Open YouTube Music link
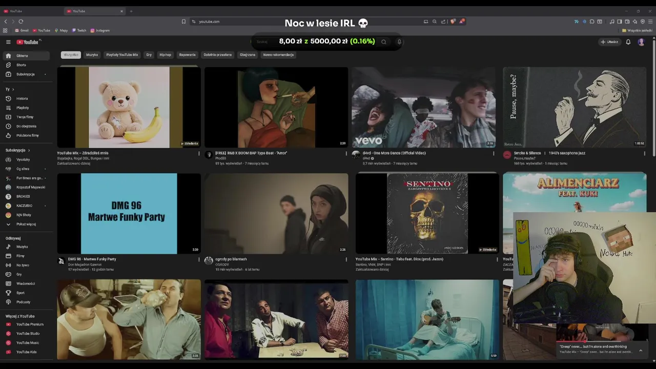The image size is (656, 369). (x=27, y=343)
